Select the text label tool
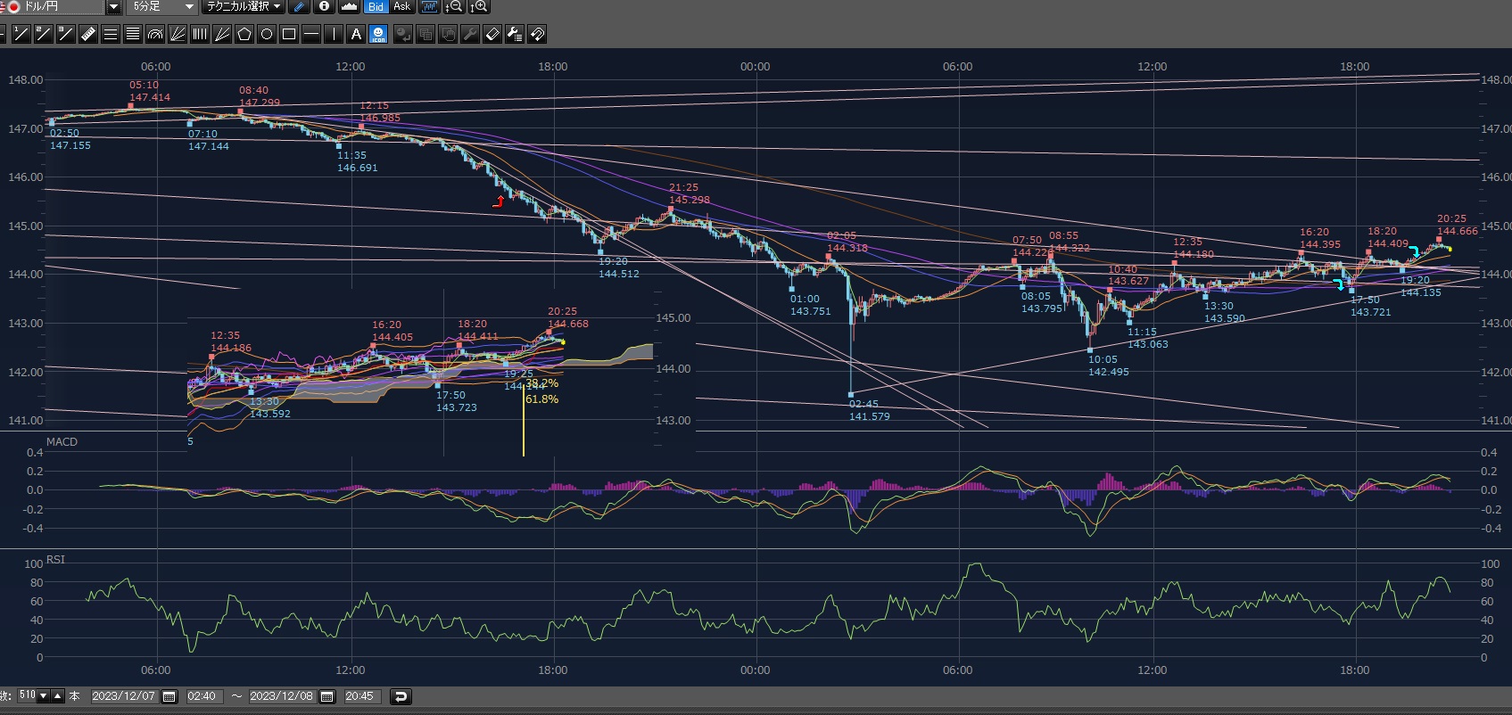Viewport: 1512px width, 715px height. coord(356,35)
